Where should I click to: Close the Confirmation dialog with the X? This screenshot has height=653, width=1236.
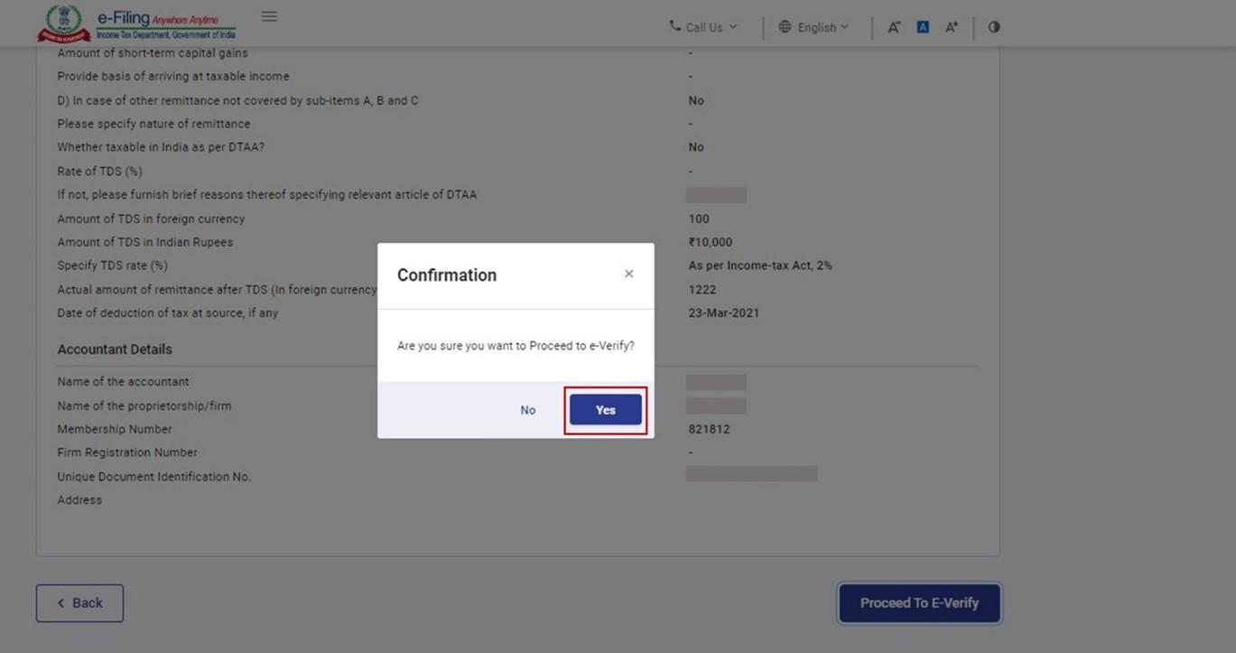629,273
